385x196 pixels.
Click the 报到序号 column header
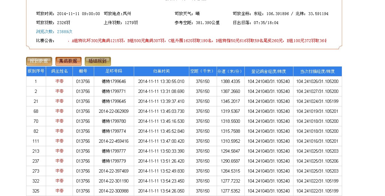click(36, 71)
